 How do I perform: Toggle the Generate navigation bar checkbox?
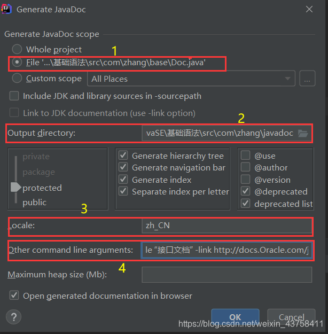click(x=123, y=167)
